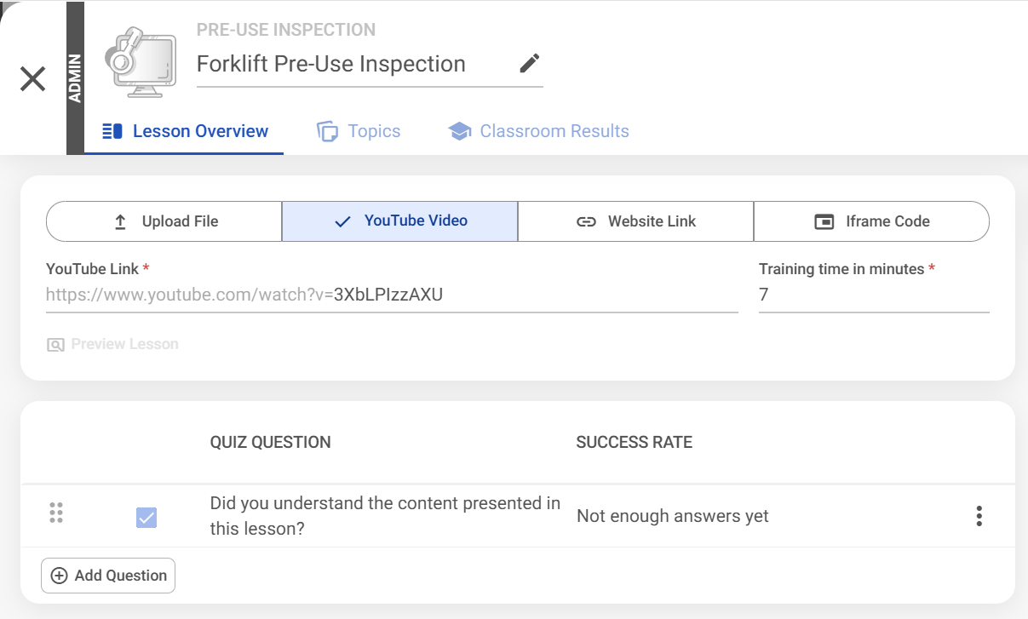Screen dimensions: 1028x619
Task: Click the plus icon in Add Question
Action: point(60,576)
